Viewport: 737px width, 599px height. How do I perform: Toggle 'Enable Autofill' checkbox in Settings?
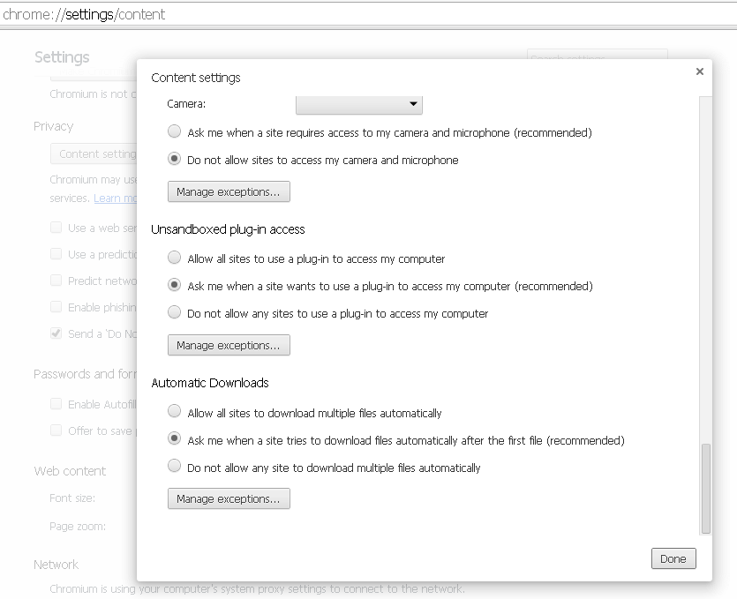56,404
